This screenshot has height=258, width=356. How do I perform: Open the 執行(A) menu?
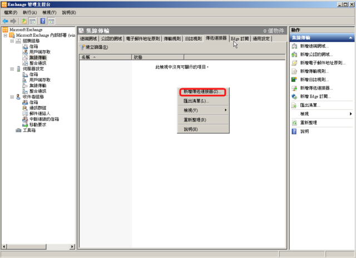(x=29, y=12)
